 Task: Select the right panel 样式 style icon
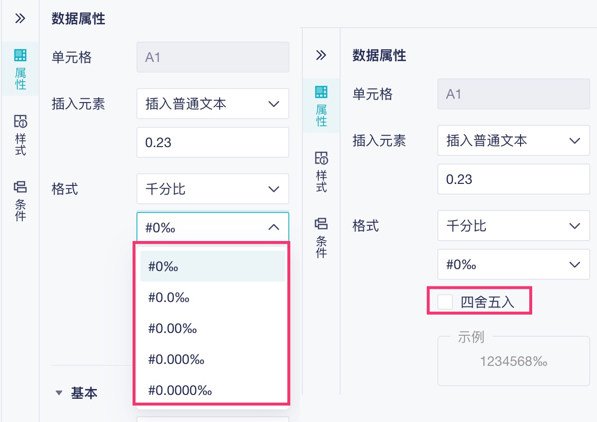(321, 172)
